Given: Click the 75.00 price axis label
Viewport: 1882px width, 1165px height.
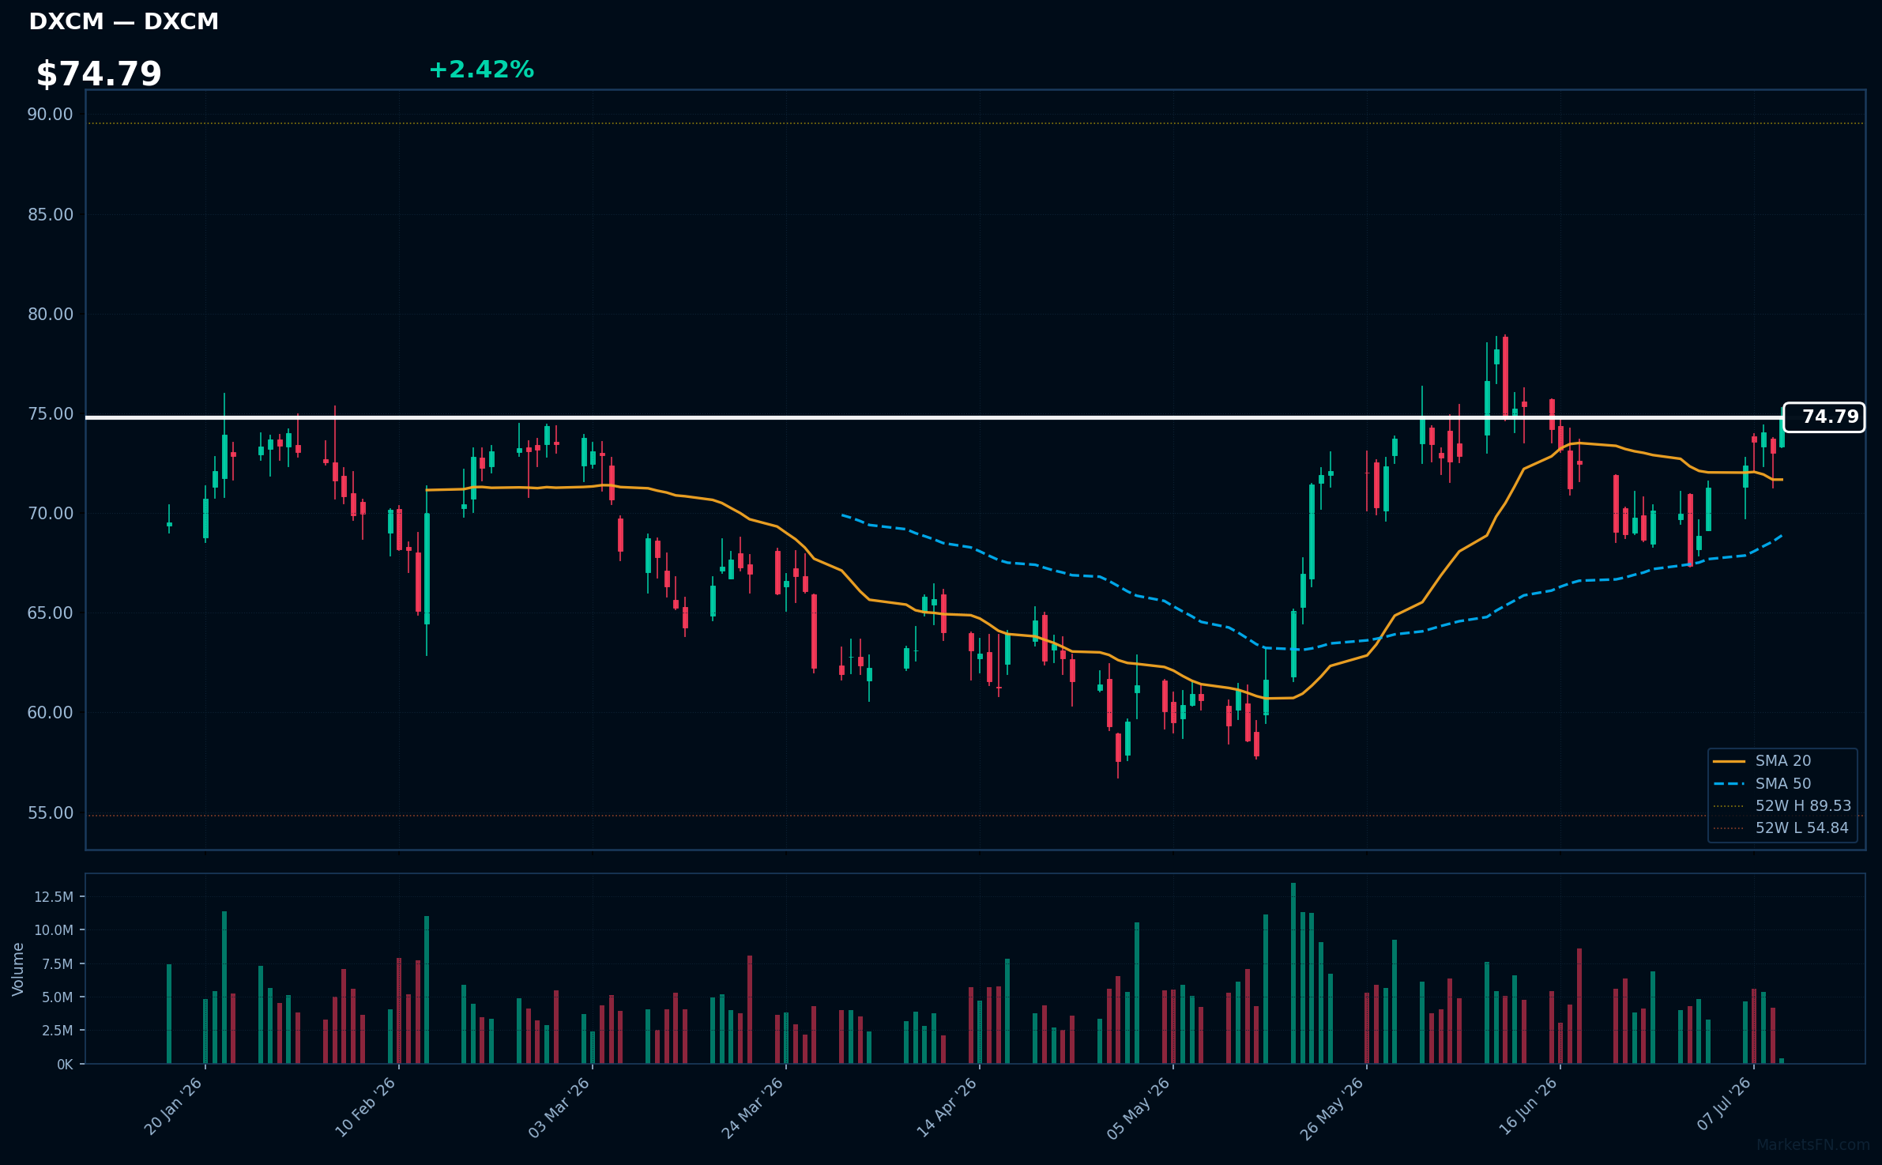Looking at the screenshot, I should click(x=50, y=413).
